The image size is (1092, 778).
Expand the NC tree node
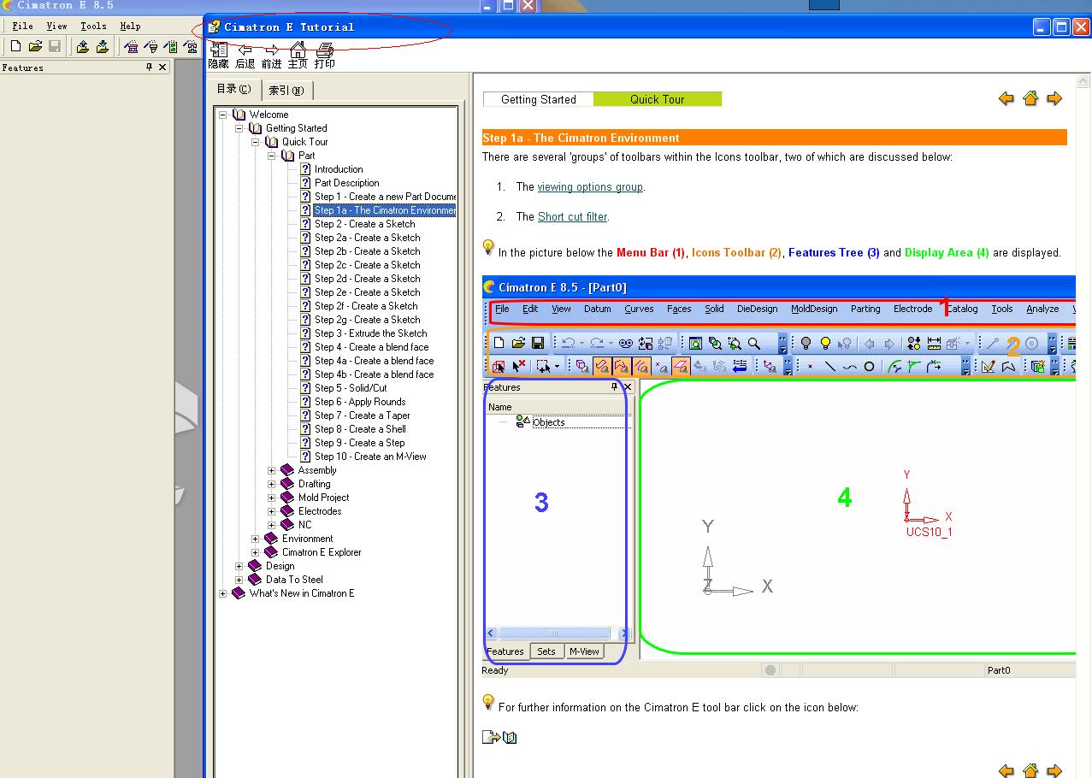(x=272, y=525)
